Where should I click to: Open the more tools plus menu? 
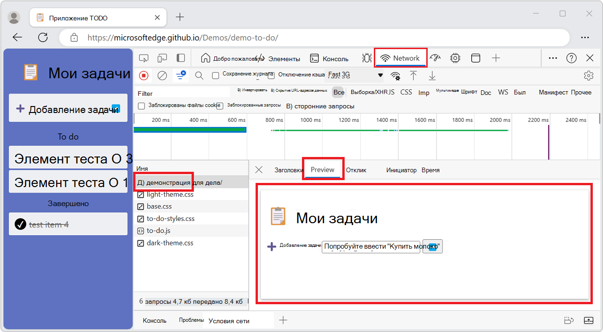click(496, 58)
